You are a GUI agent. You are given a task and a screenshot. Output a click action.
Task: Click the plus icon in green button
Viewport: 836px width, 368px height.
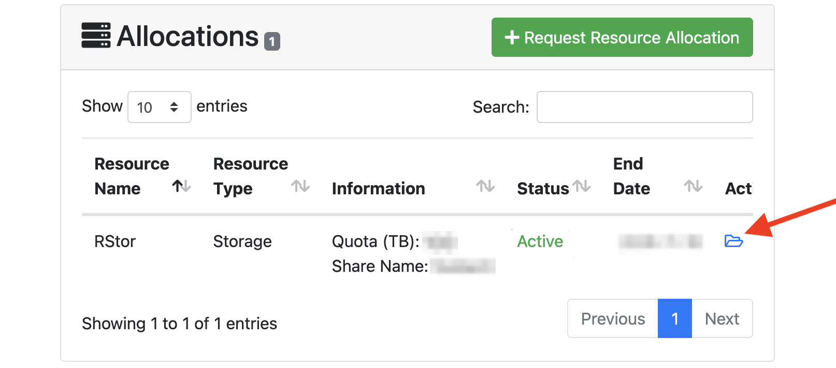(x=512, y=37)
